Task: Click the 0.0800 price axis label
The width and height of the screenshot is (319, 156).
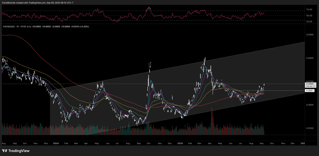Action: (309, 58)
